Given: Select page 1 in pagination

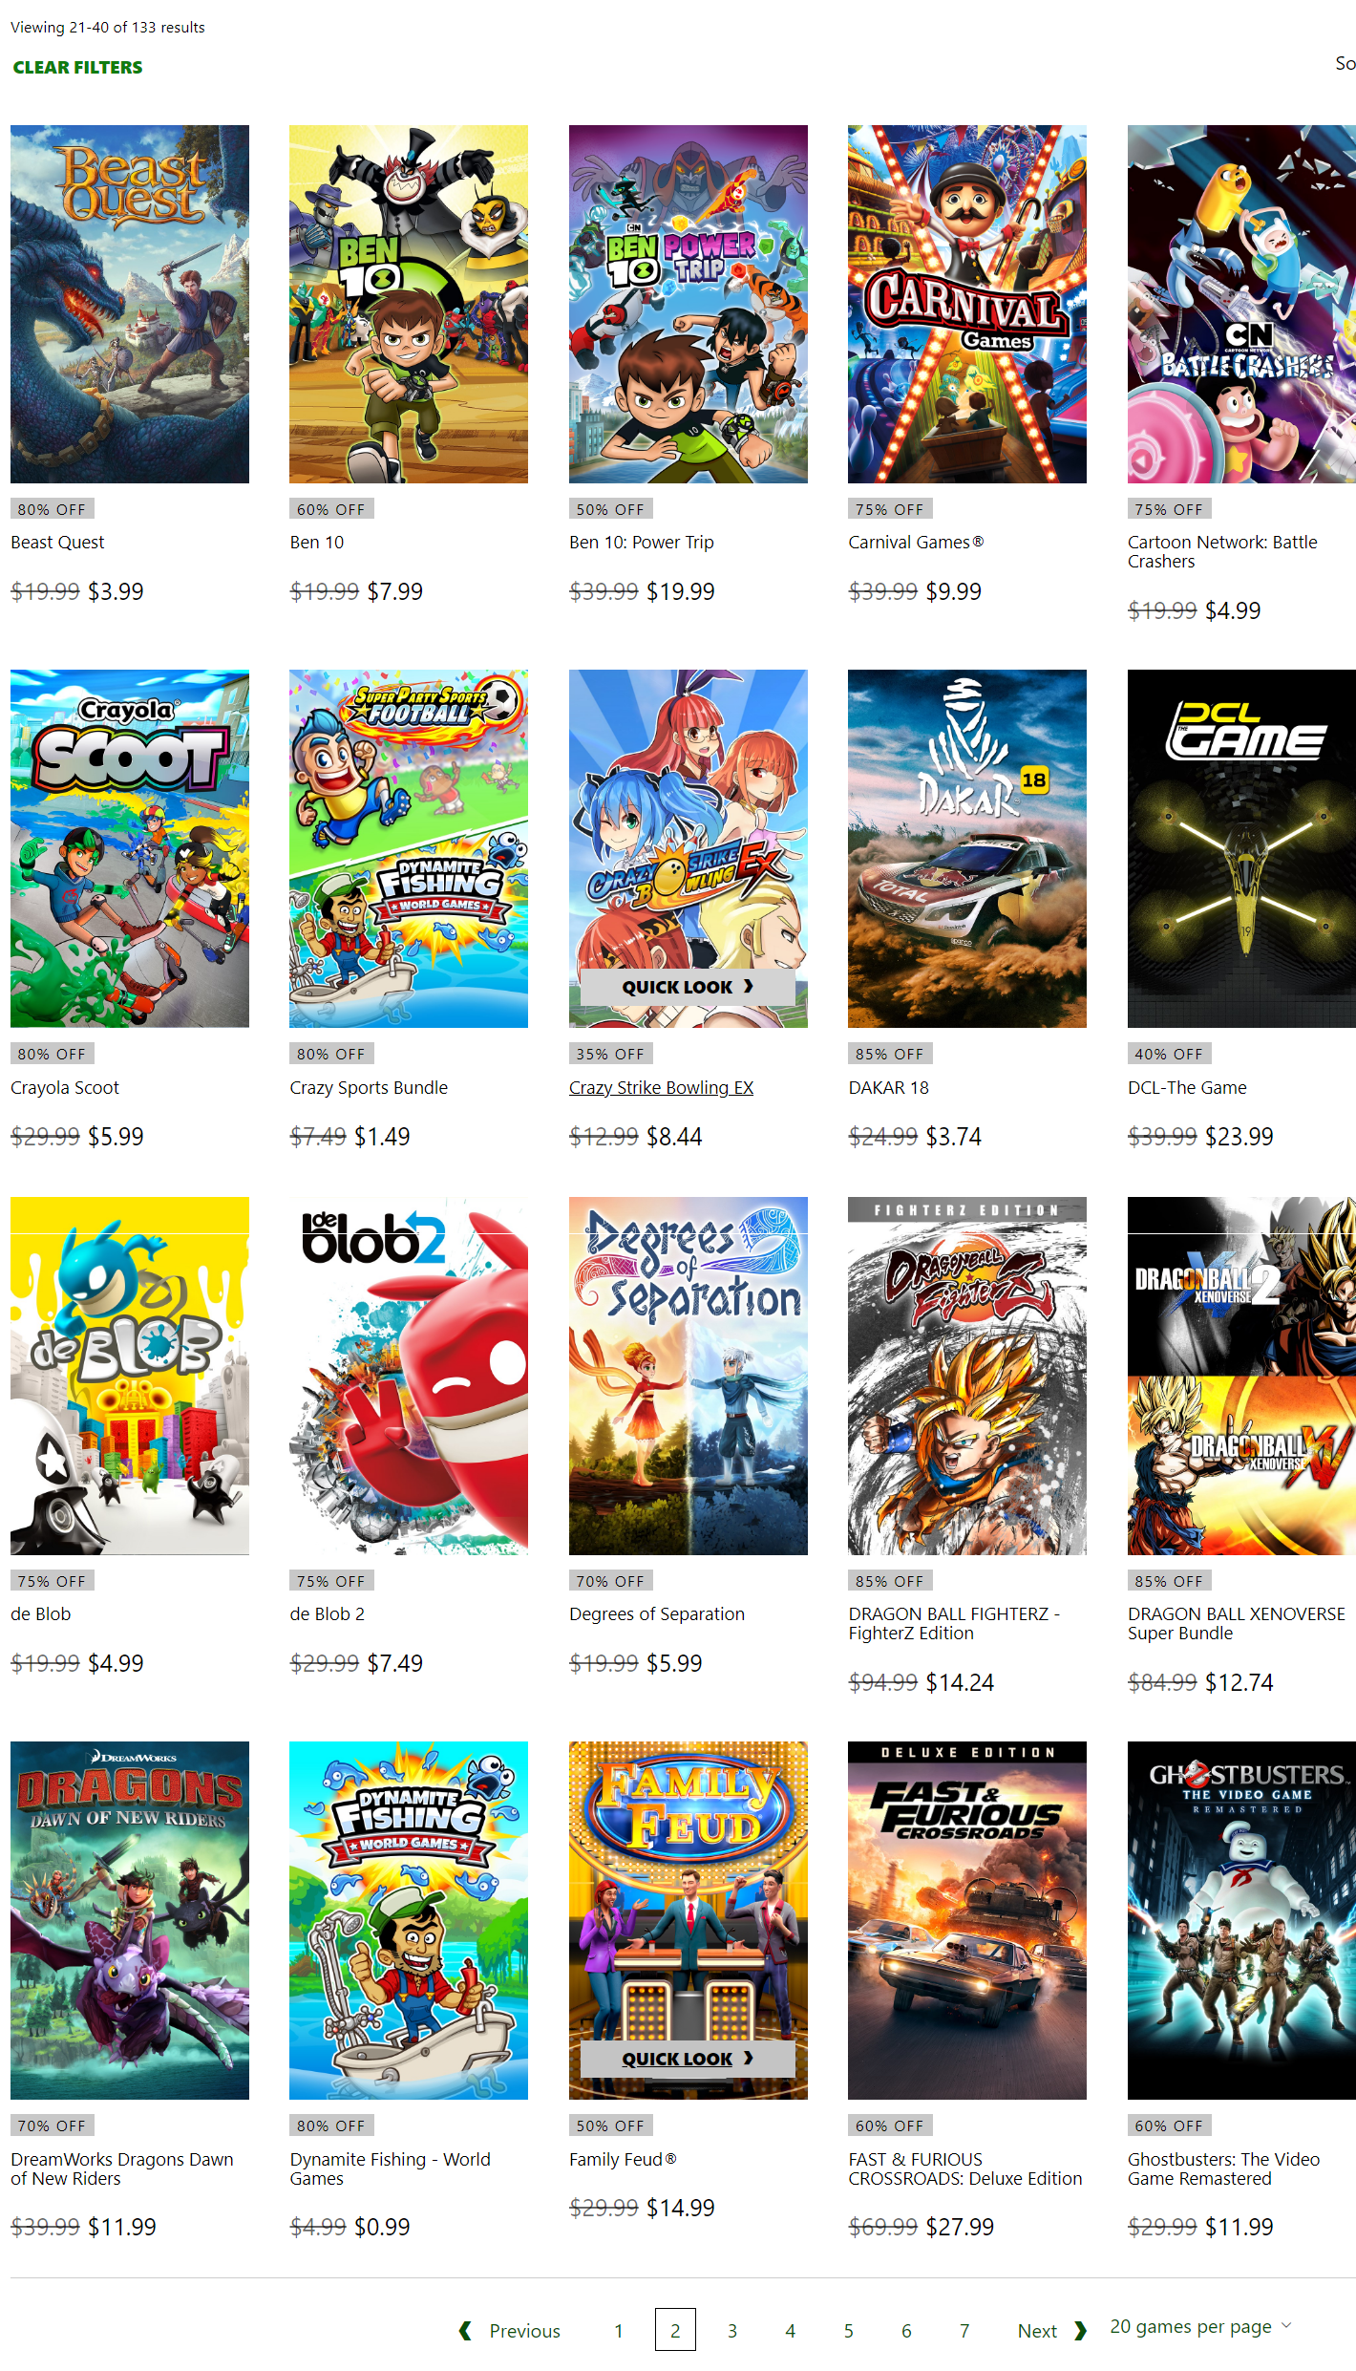Looking at the screenshot, I should [x=619, y=2331].
